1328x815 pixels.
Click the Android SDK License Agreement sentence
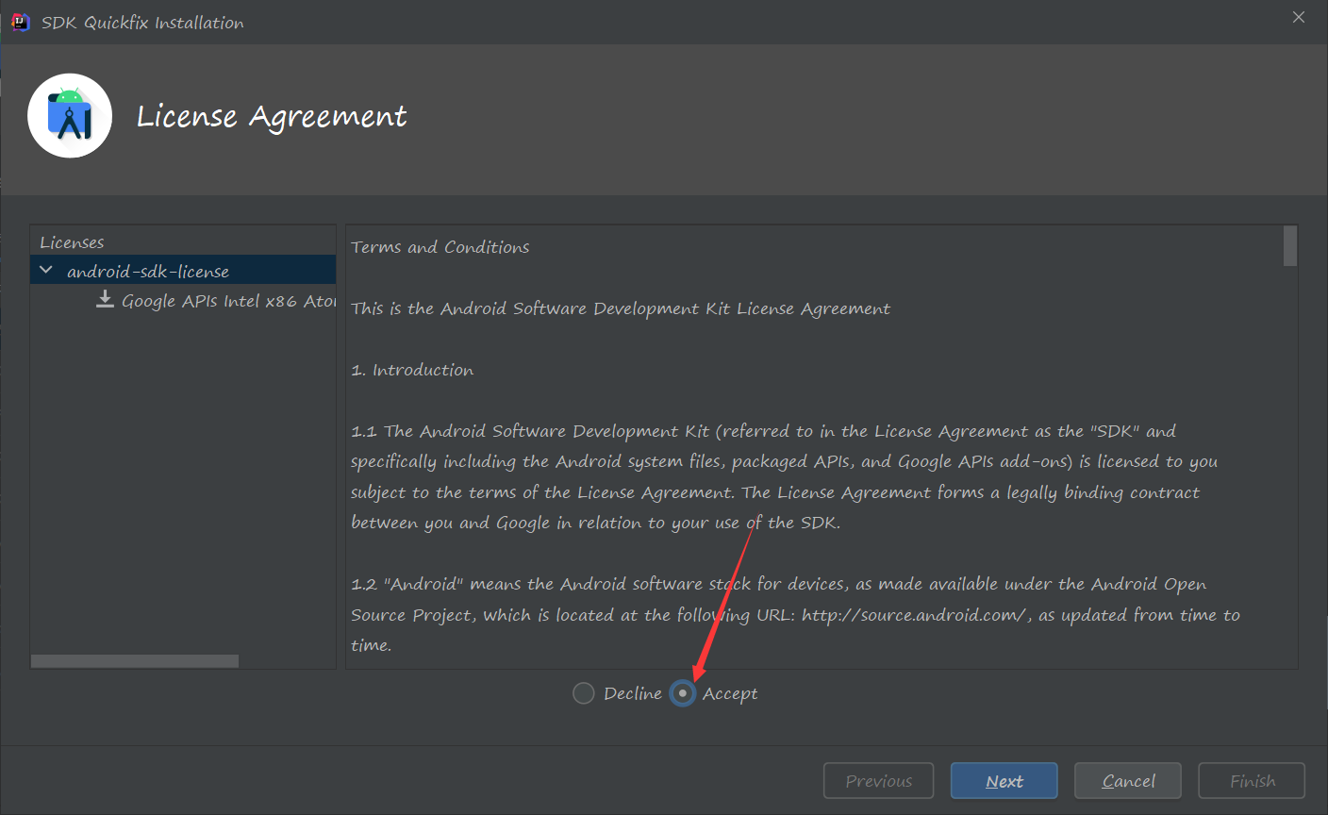(621, 308)
